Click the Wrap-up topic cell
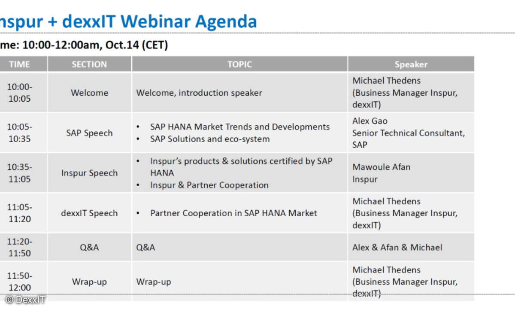Image resolution: width=515 pixels, height=309 pixels. (239, 281)
